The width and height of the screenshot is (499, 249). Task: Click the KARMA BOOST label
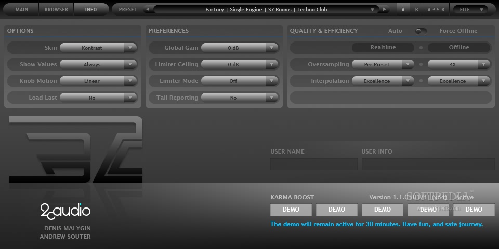[292, 197]
